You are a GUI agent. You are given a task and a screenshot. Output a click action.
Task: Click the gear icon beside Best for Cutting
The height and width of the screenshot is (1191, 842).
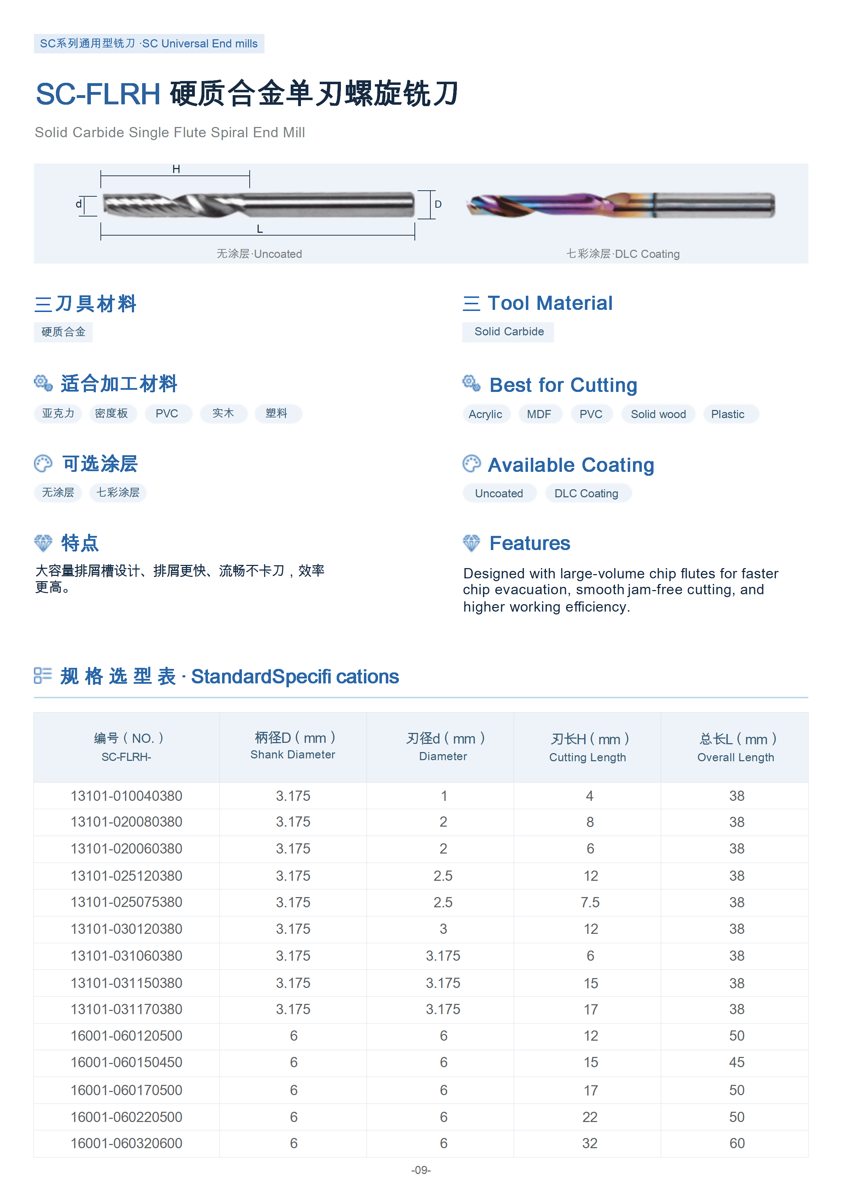click(x=471, y=383)
